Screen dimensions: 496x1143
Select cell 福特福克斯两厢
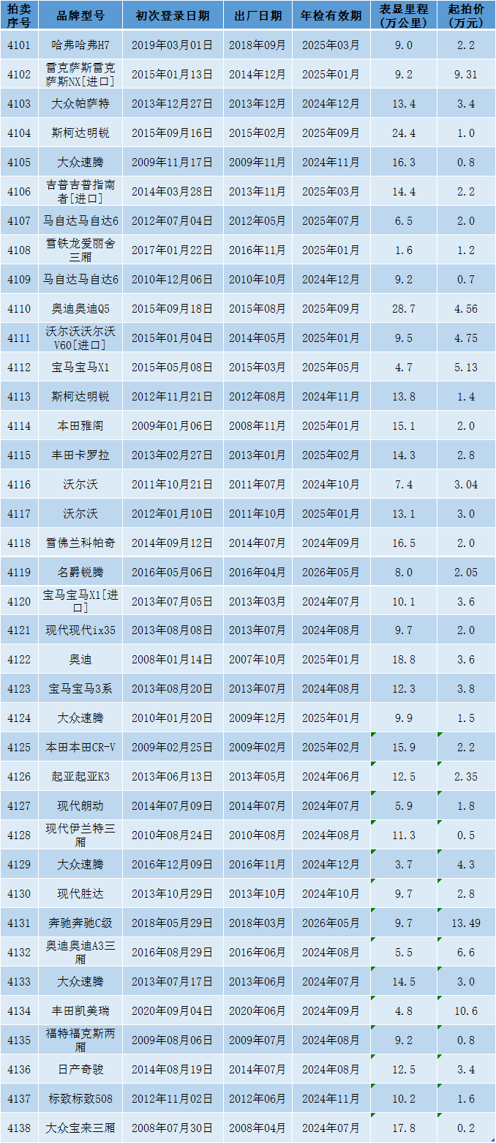(80, 1040)
